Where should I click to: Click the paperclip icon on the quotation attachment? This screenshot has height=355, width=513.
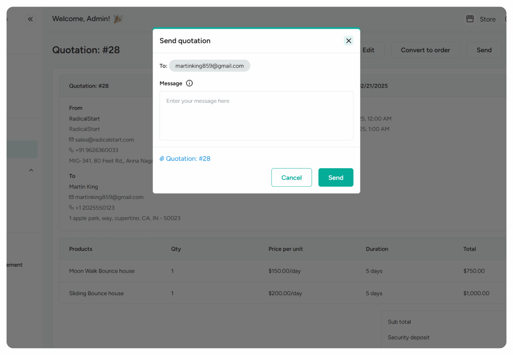point(162,158)
